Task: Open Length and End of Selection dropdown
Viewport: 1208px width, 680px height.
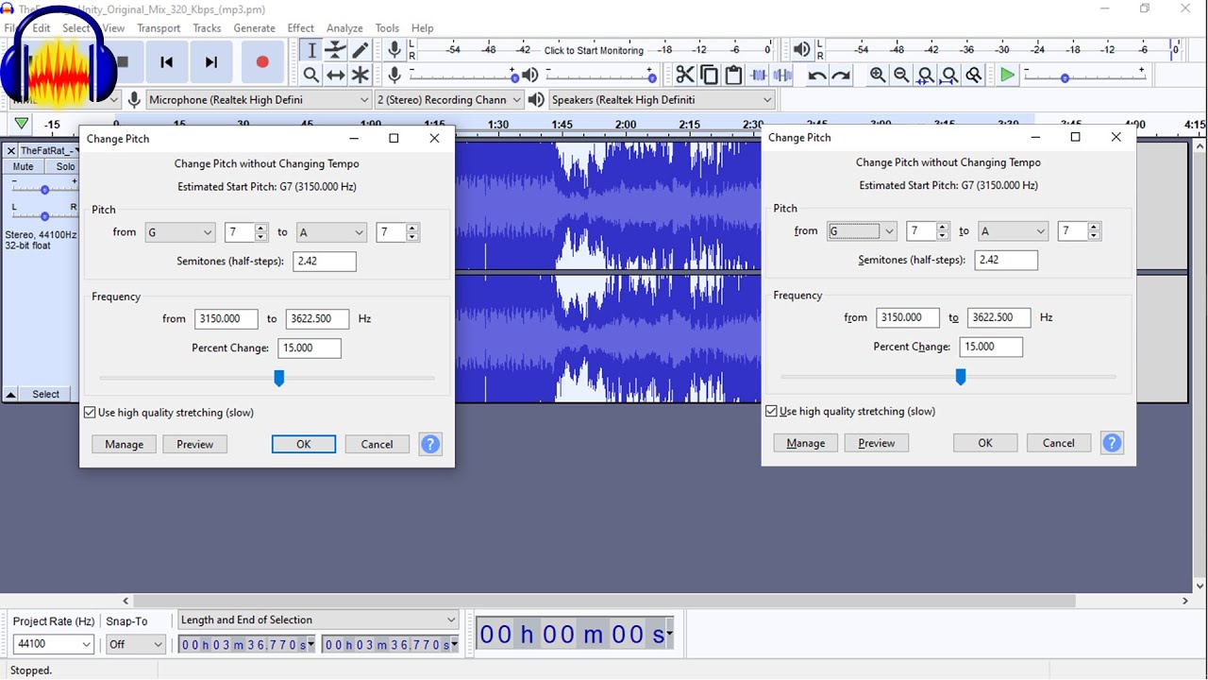Action: click(x=318, y=620)
